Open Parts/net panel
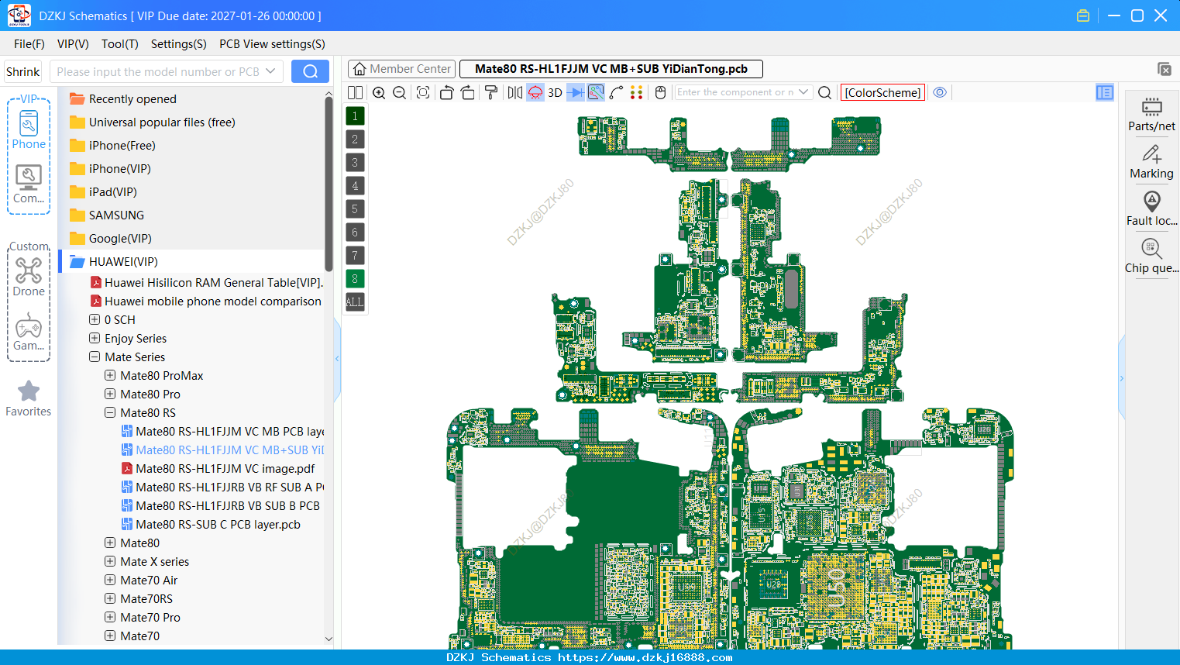This screenshot has width=1180, height=665. (1151, 114)
